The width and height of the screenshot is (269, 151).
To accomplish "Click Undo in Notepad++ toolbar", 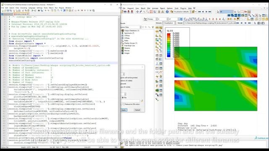I will 32,10.
